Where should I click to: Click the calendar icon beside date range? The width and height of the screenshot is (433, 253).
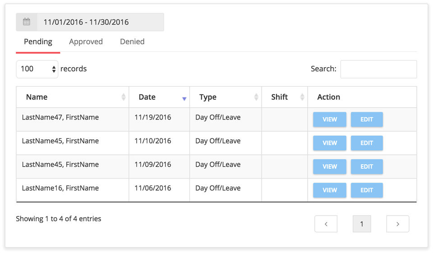tap(27, 22)
